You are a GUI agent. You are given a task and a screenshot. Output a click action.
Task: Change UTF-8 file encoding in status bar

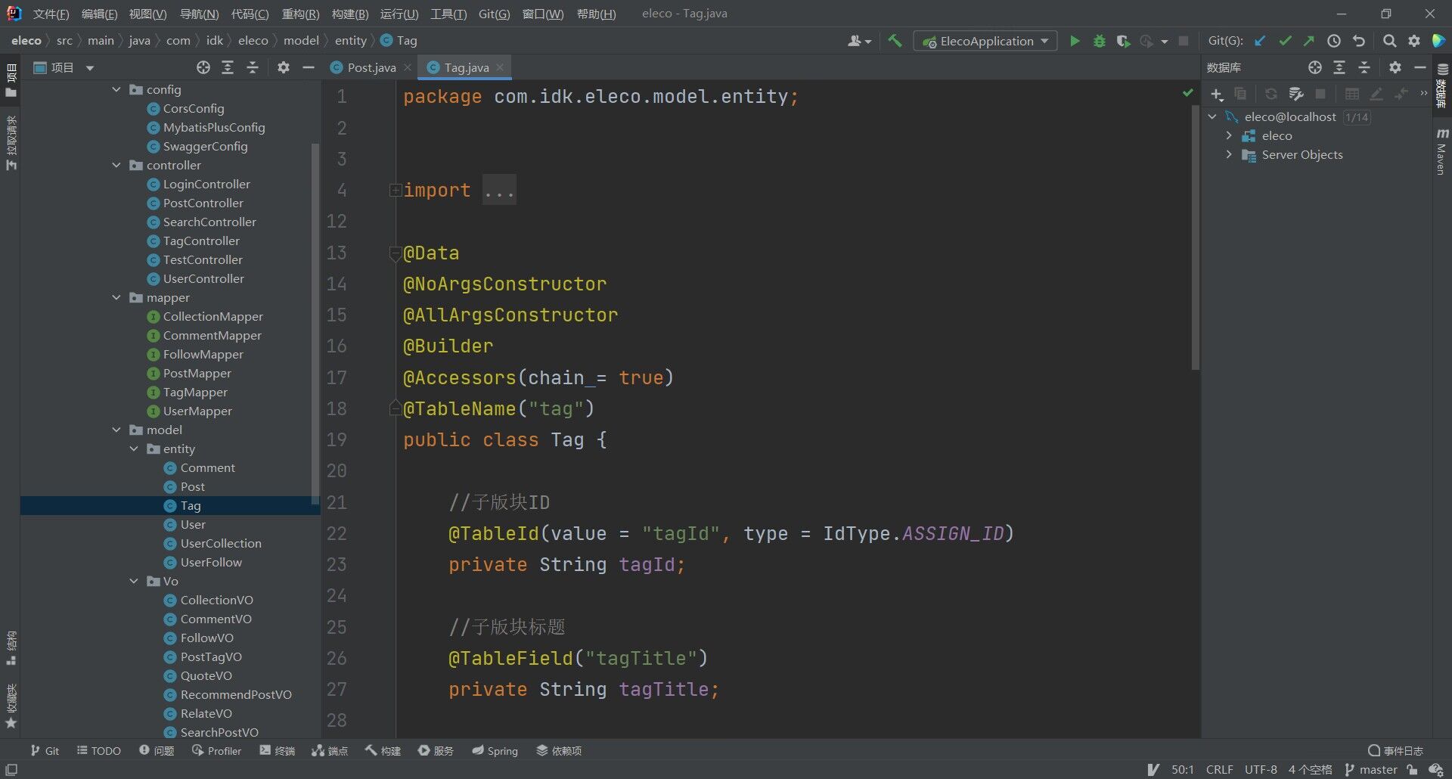(x=1261, y=769)
